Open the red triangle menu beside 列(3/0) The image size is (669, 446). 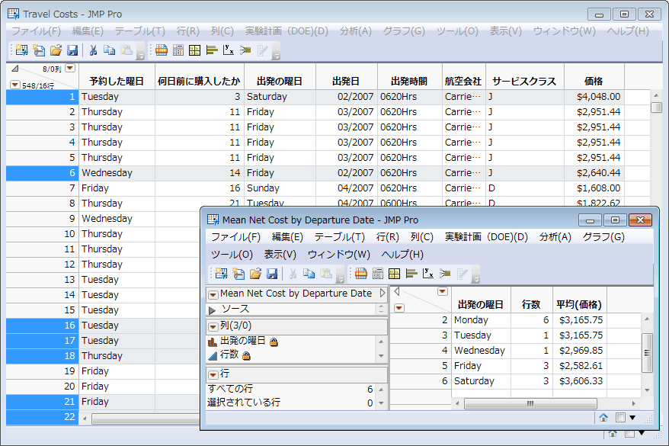tap(213, 326)
